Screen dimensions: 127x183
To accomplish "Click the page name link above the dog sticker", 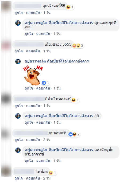I will tap(57, 61).
